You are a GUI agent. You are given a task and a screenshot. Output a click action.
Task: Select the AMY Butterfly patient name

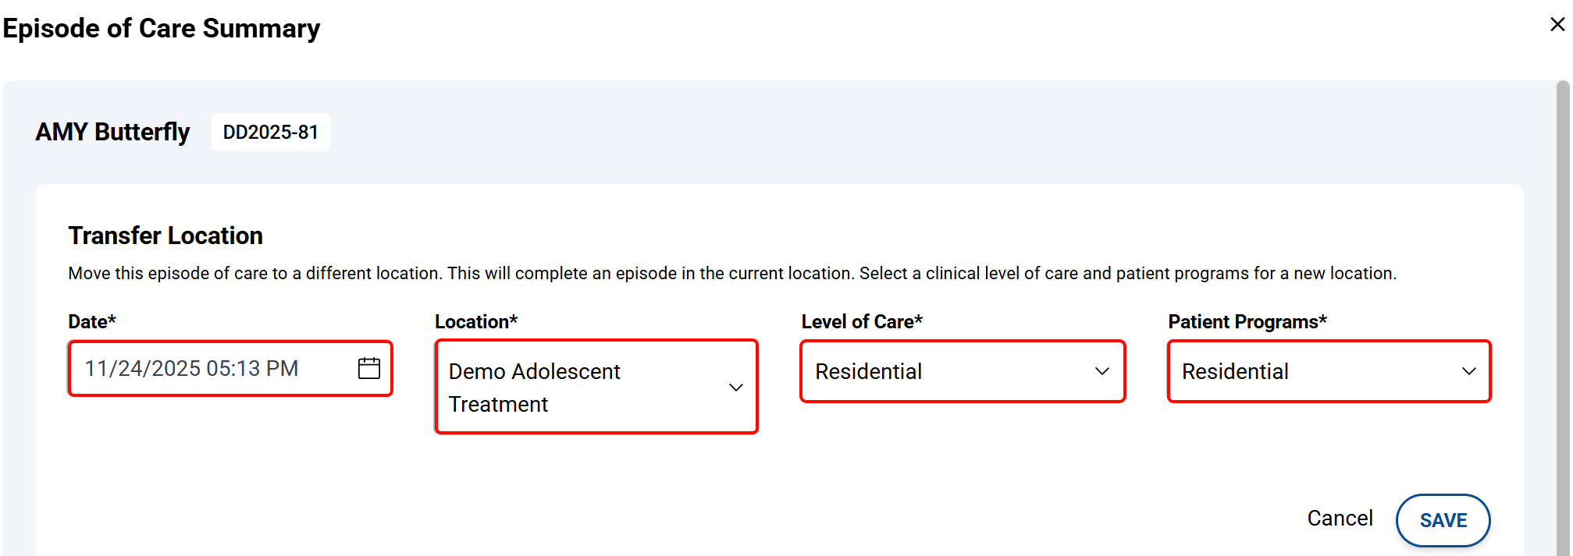pos(112,133)
